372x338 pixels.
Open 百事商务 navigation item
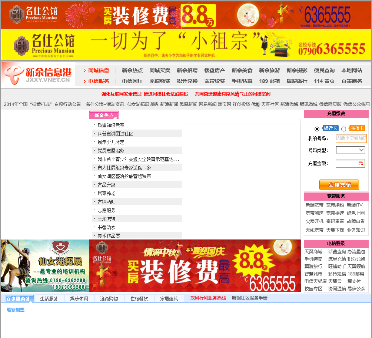pos(352,81)
